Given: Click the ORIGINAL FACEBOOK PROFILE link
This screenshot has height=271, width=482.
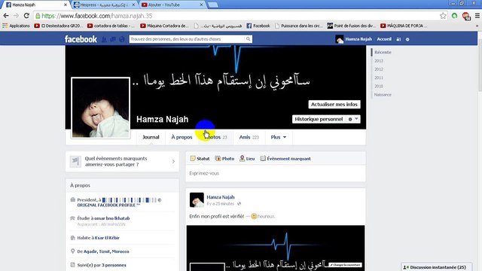Looking at the screenshot, I should [108, 205].
